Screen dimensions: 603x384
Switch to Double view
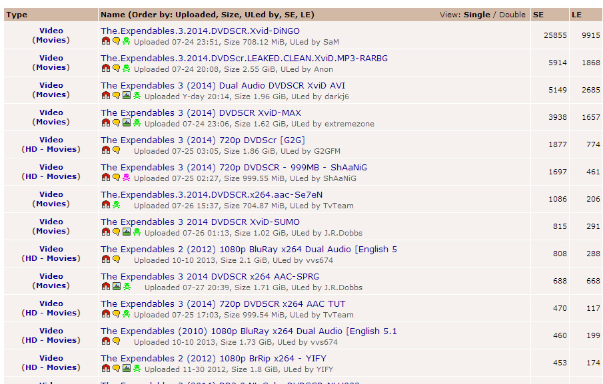(x=512, y=15)
